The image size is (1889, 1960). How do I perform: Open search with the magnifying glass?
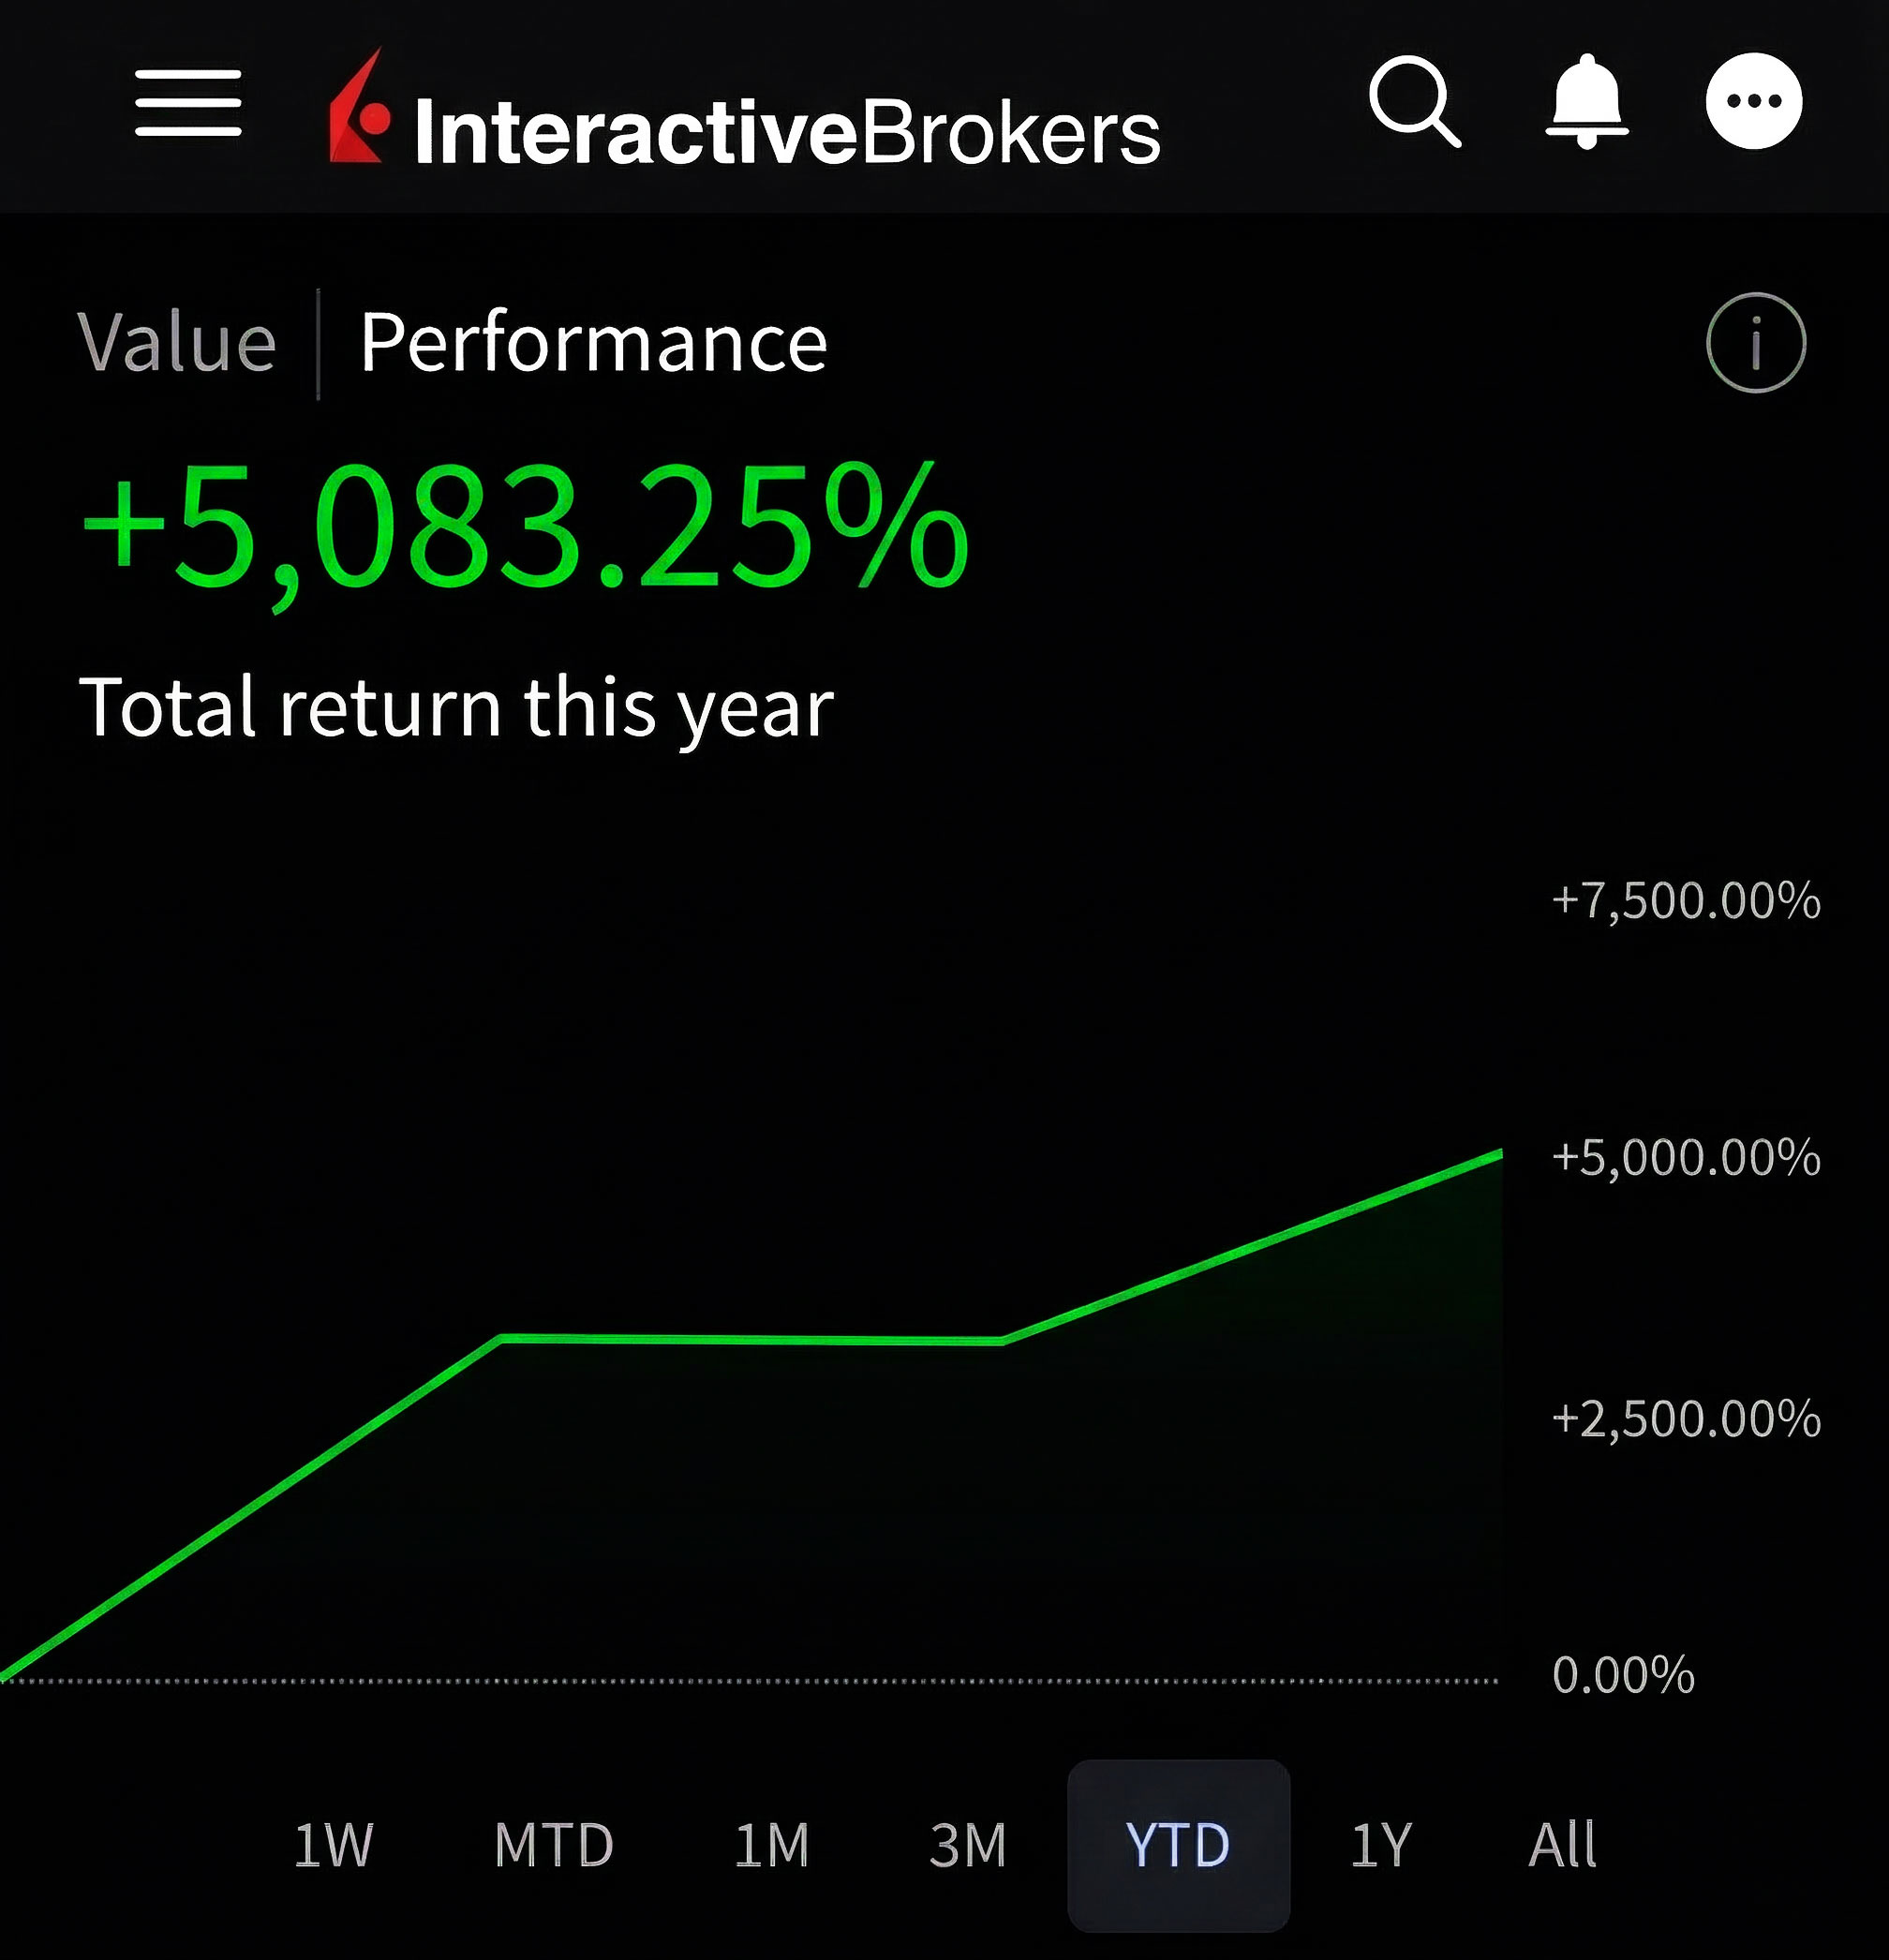pos(1414,102)
